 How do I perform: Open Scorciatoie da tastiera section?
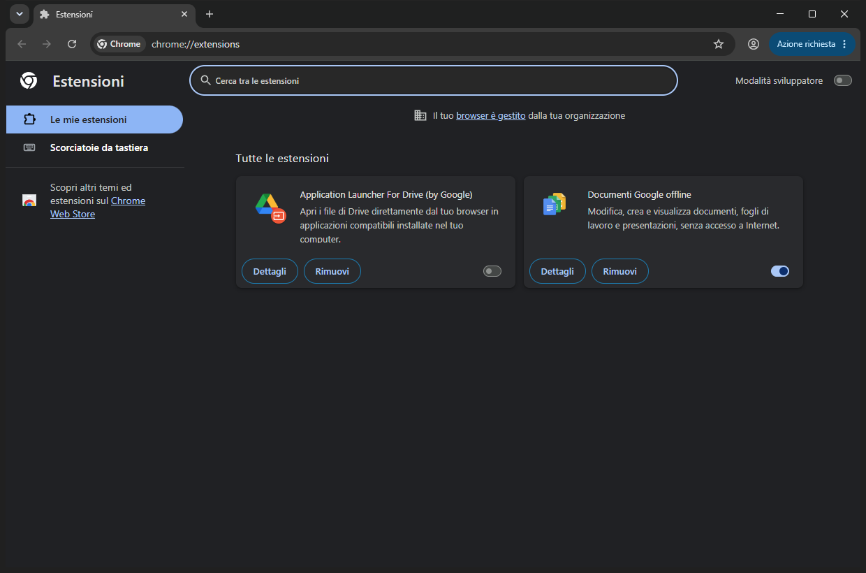pyautogui.click(x=94, y=147)
